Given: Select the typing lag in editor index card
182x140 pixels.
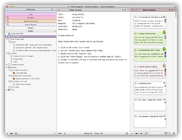Looking at the screenshot, I should tap(150, 104).
